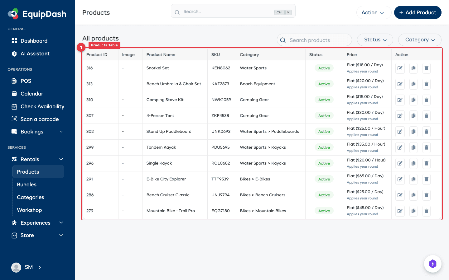Viewport: 449px width, 280px height.
Task: Delete the Camping Stove Kit product
Action: tap(426, 100)
